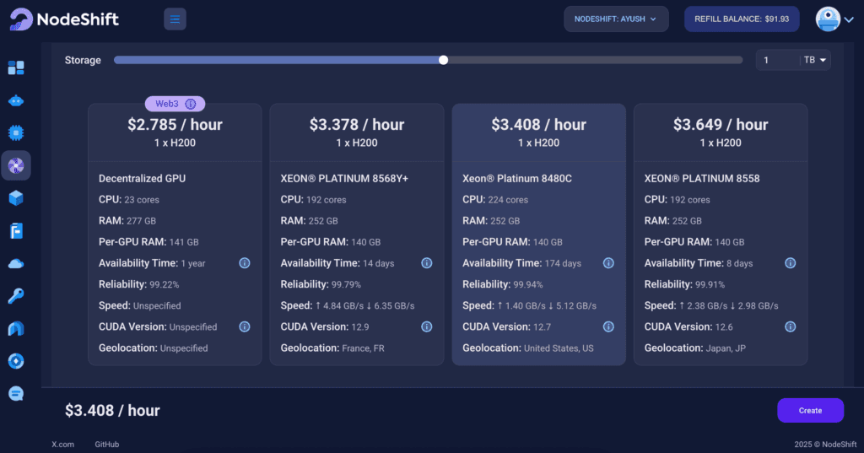
Task: Click the Storage slider handle
Action: pyautogui.click(x=444, y=60)
